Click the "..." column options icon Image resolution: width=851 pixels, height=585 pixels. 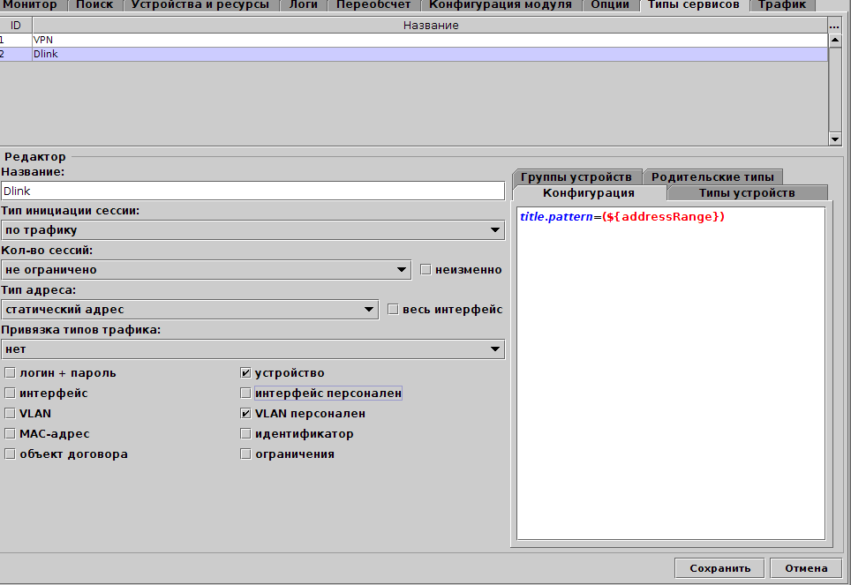tap(835, 25)
